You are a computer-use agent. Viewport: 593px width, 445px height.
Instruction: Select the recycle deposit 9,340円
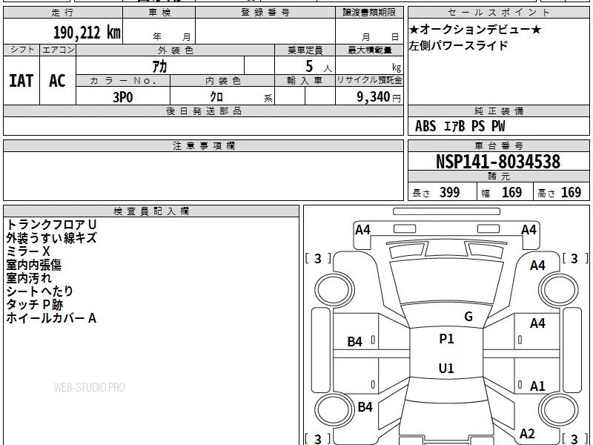379,97
